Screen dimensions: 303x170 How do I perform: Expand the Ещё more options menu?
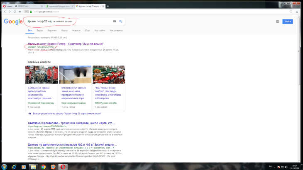[88, 31]
